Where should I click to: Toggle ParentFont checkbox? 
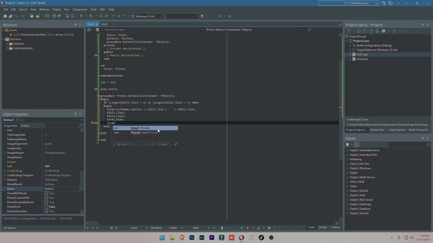tap(46, 207)
